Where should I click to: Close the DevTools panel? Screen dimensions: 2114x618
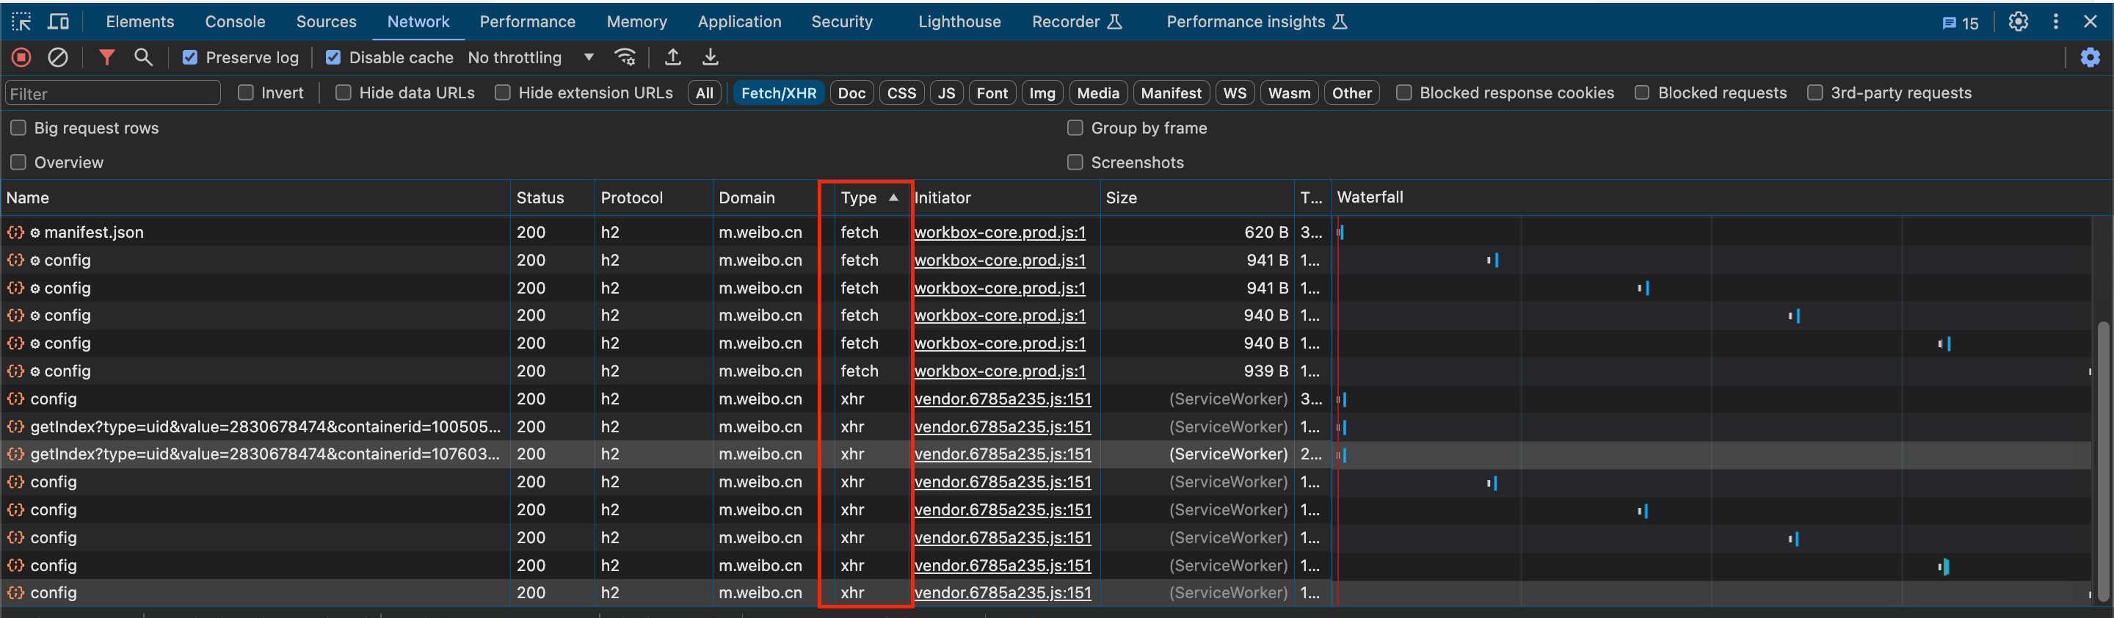(x=2091, y=22)
